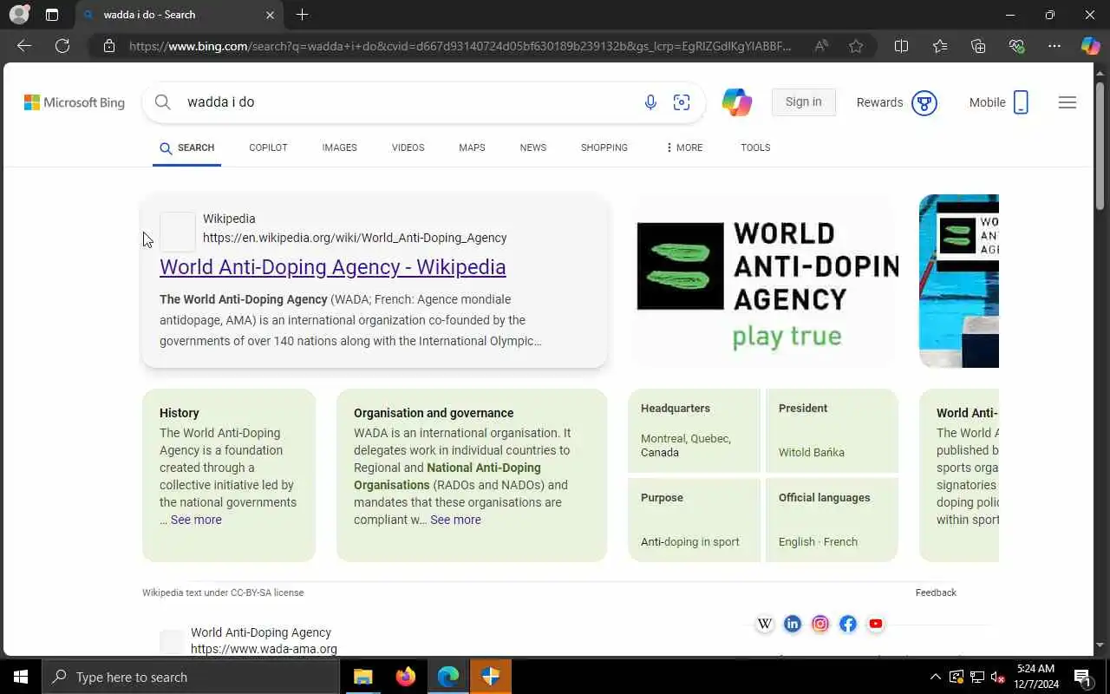View site information lock icon
Screen dimensions: 1110x694
click(109, 46)
